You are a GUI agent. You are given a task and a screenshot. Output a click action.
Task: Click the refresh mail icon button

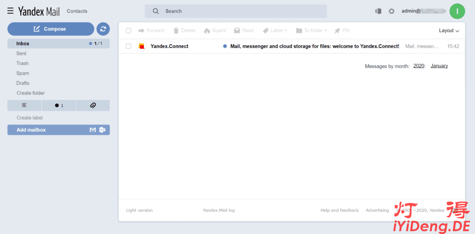(x=103, y=29)
